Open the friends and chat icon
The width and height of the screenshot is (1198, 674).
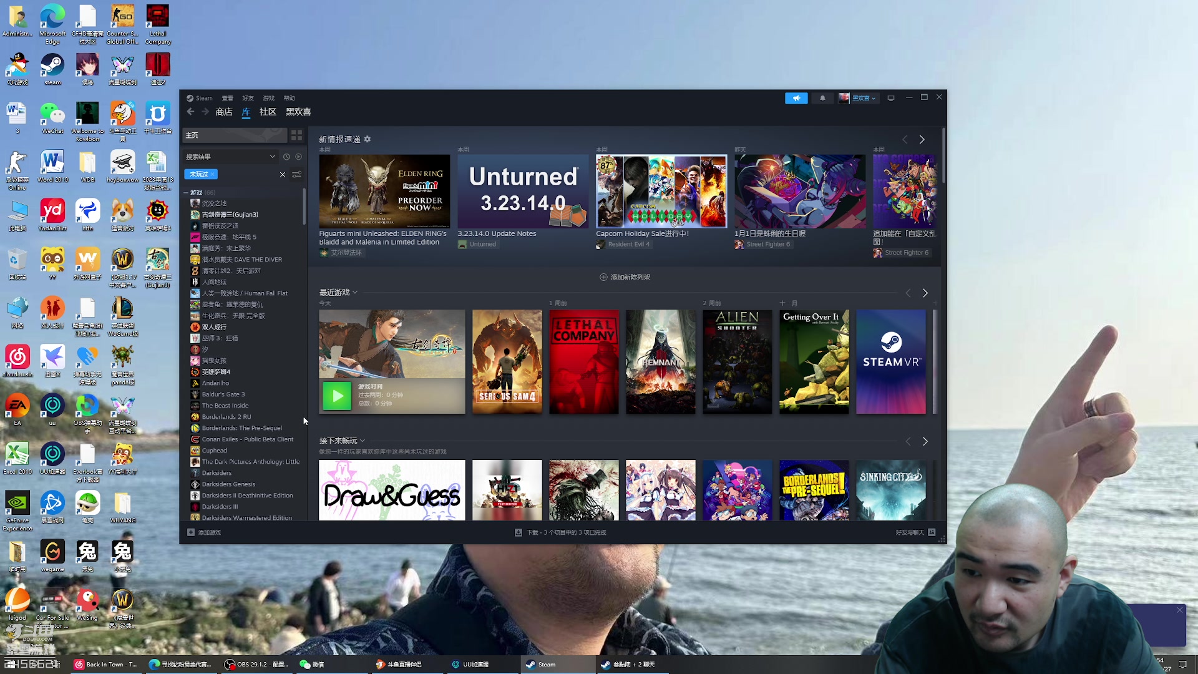click(x=932, y=532)
